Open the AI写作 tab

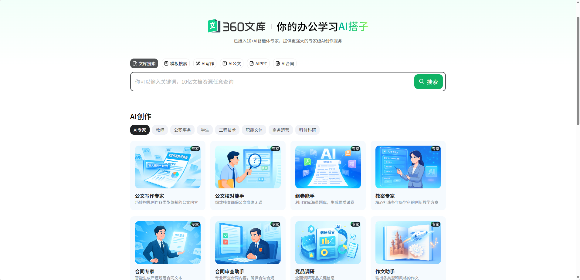pos(205,63)
